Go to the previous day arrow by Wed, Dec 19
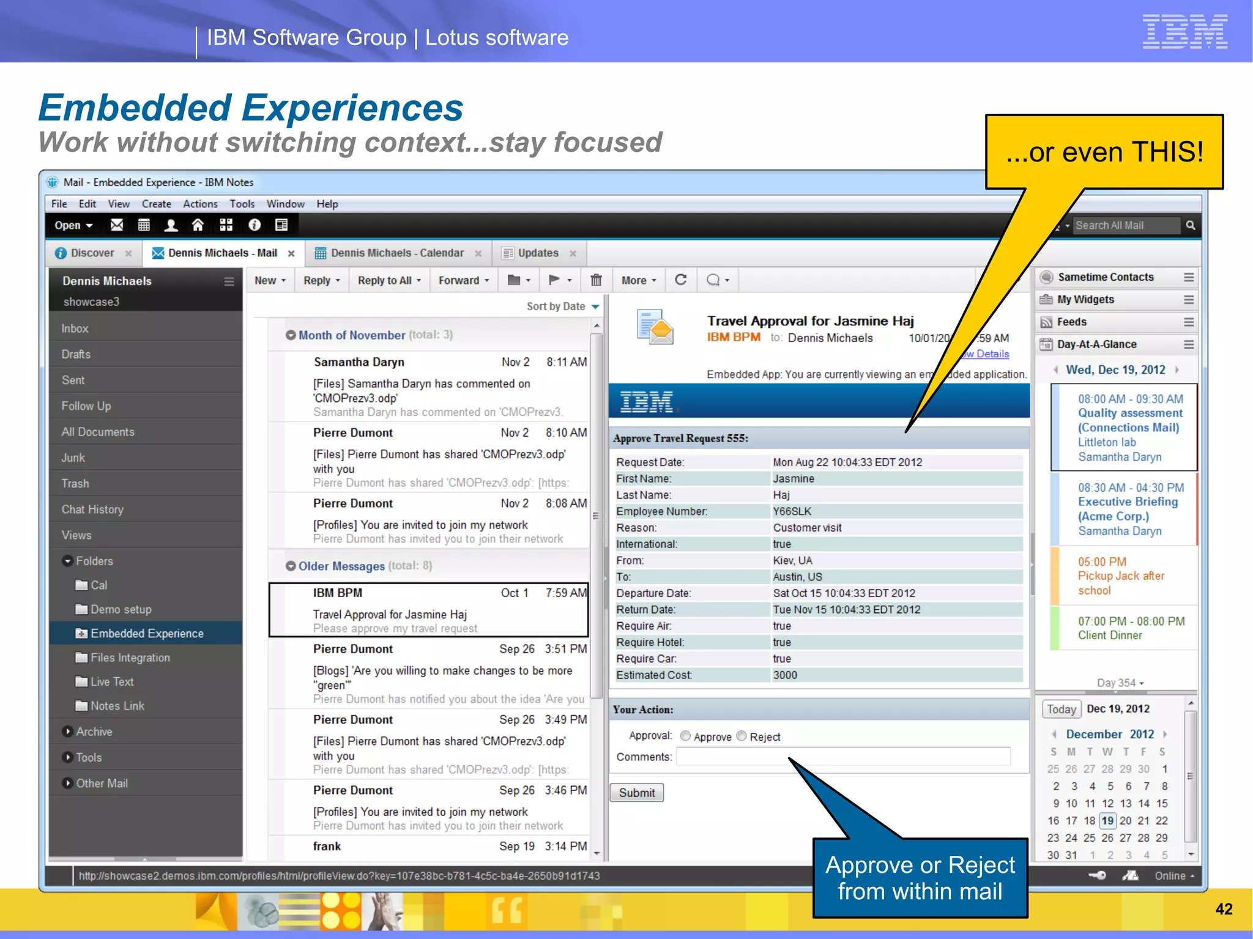The width and height of the screenshot is (1253, 939). [x=1055, y=369]
